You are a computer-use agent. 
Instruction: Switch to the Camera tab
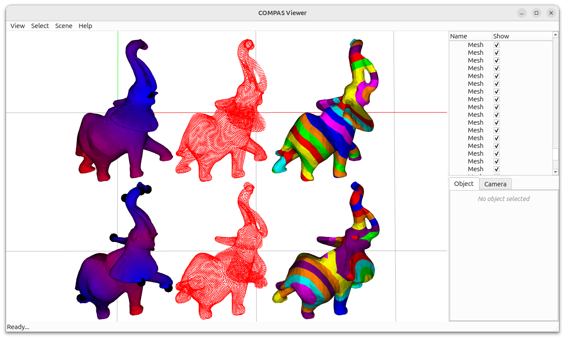[495, 184]
